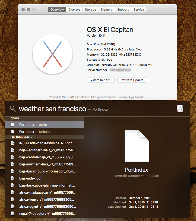This screenshot has width=196, height=221.
Task: Open the License Agreement link
Action: pyautogui.click(x=130, y=97)
